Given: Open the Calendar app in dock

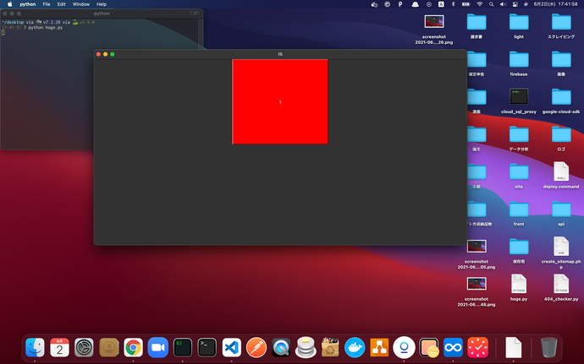Looking at the screenshot, I should click(x=59, y=347).
